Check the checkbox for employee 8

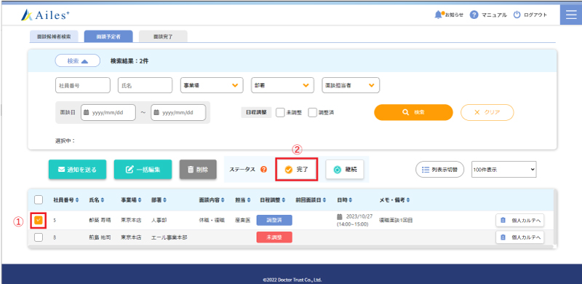coord(39,237)
